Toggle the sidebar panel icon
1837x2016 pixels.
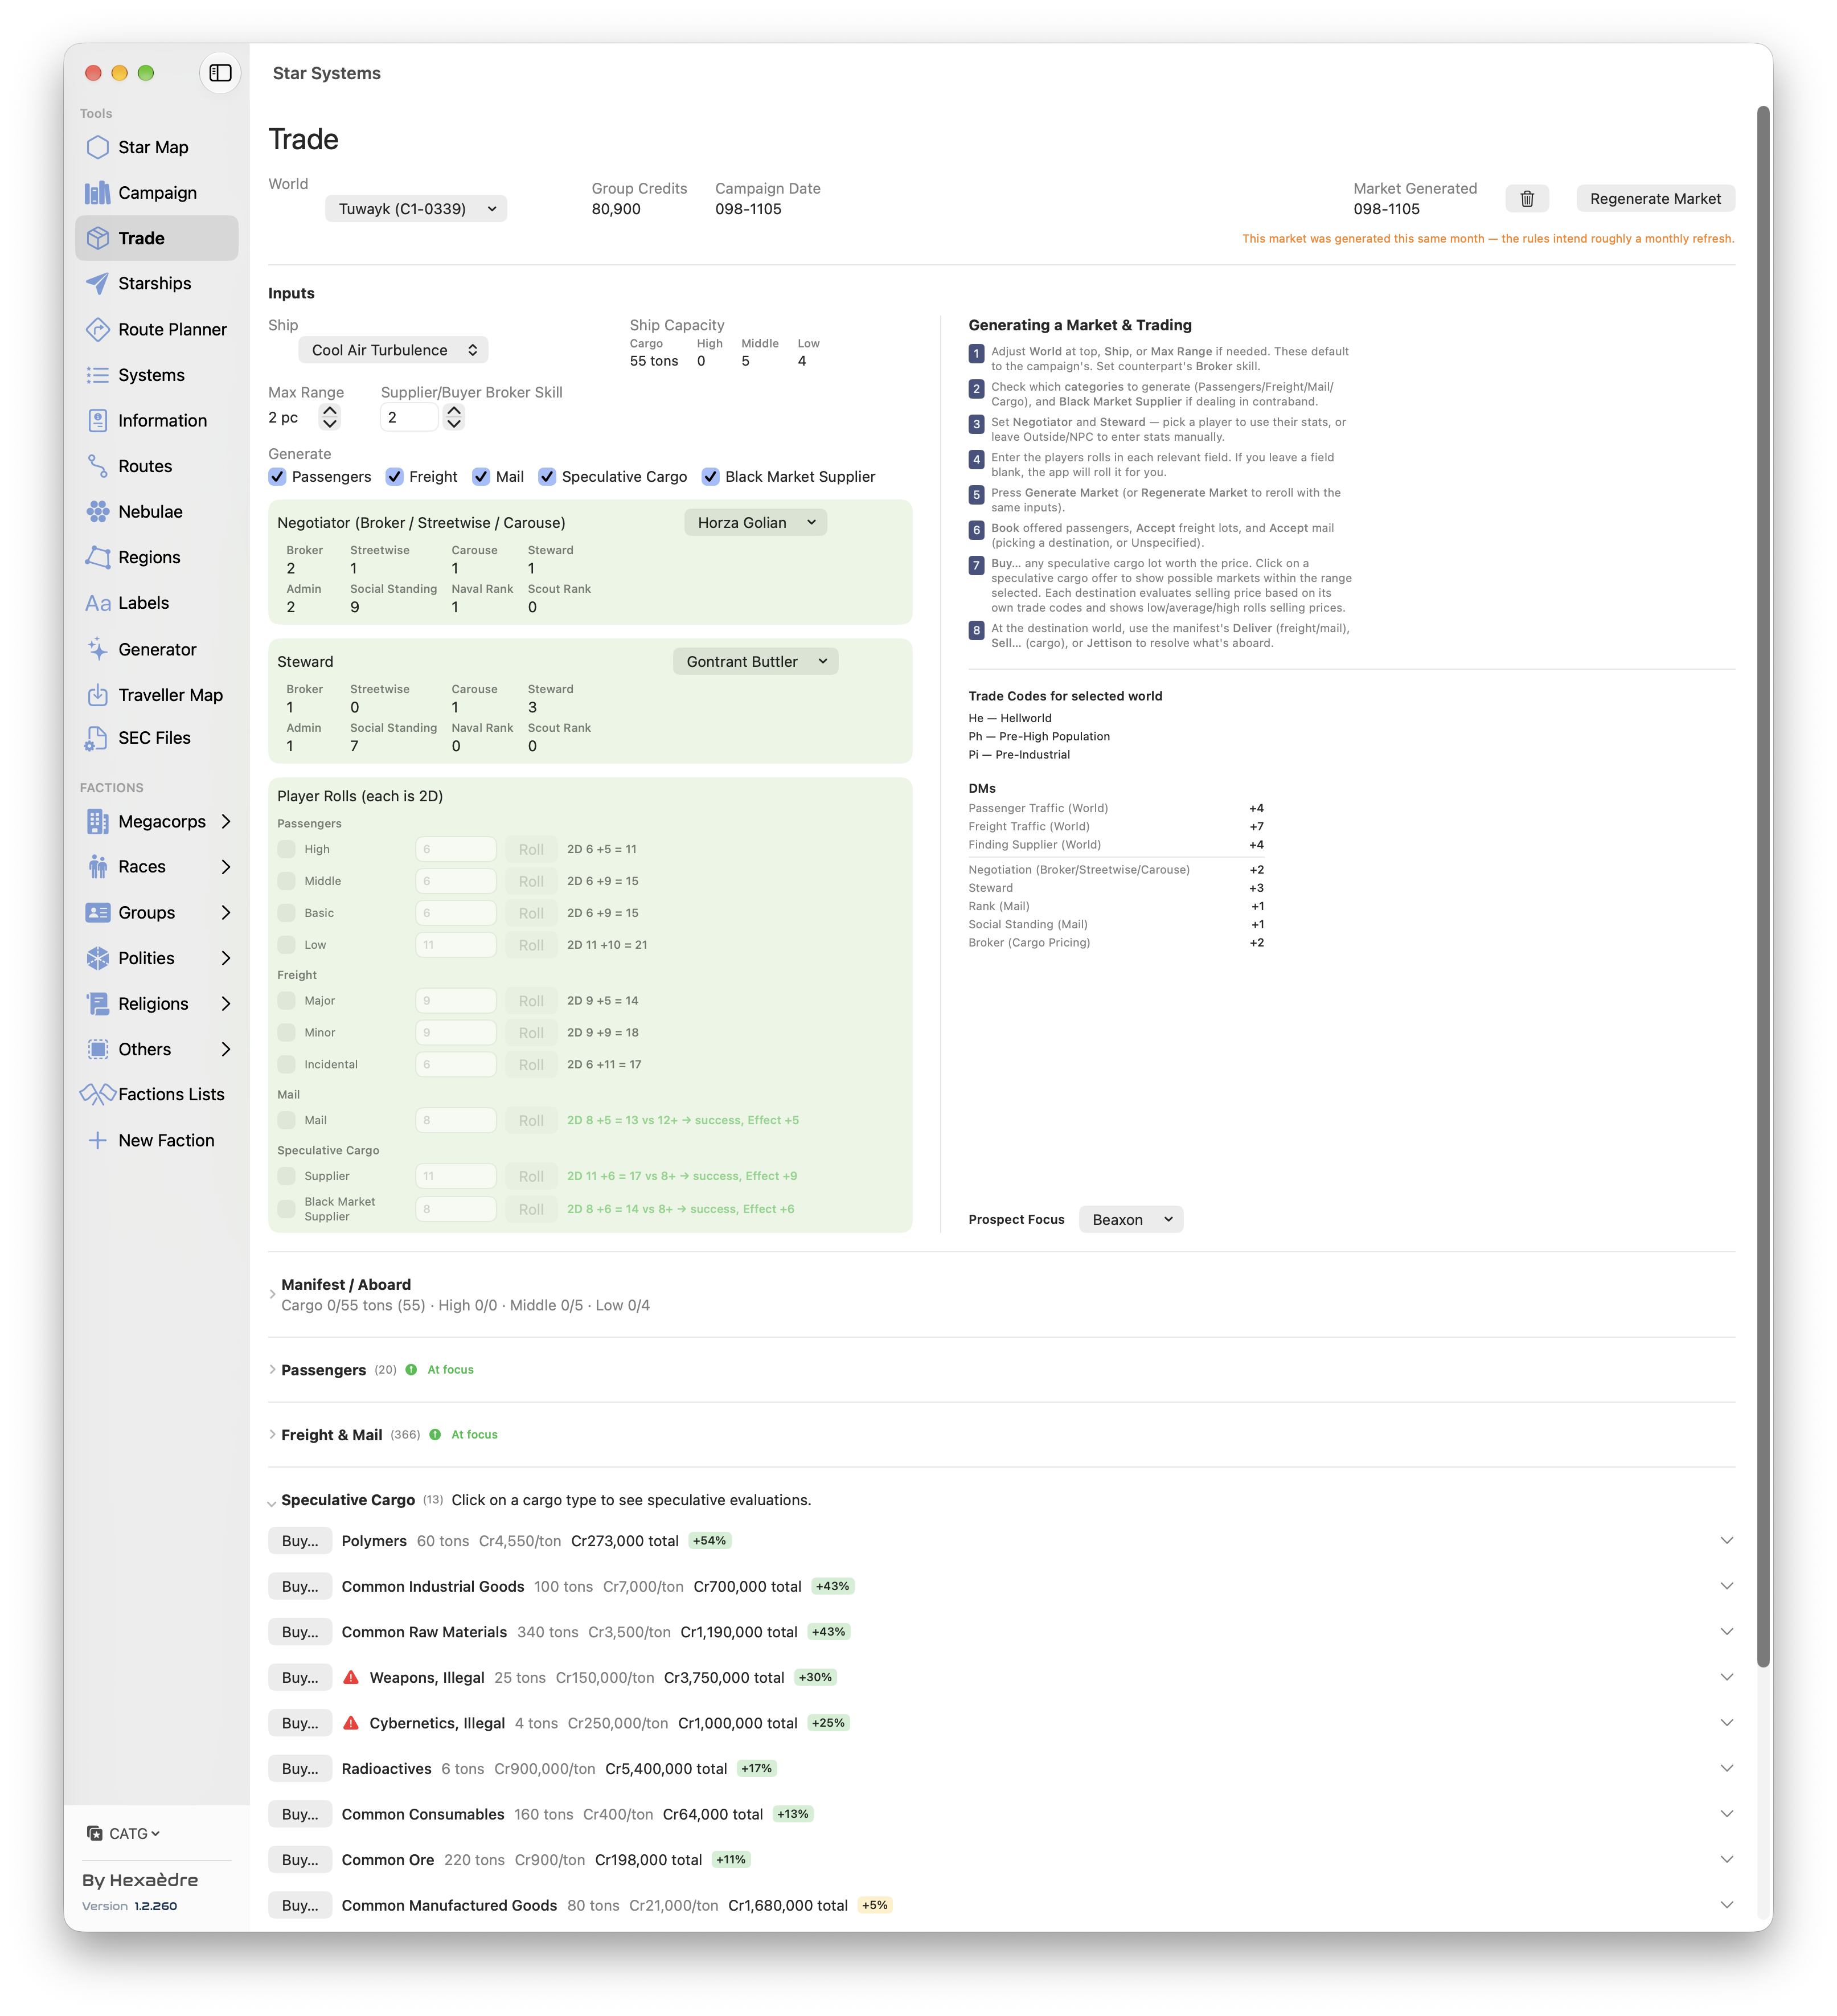tap(220, 73)
